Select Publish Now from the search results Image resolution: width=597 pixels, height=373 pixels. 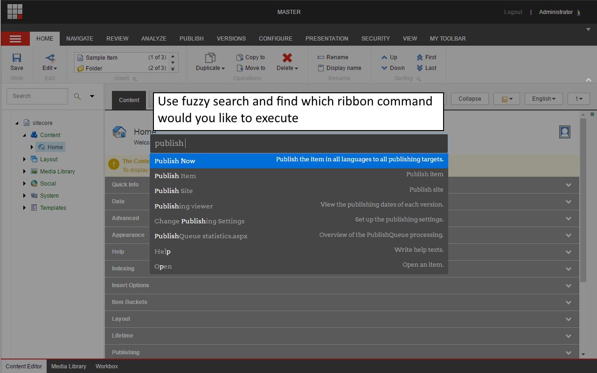click(x=175, y=161)
